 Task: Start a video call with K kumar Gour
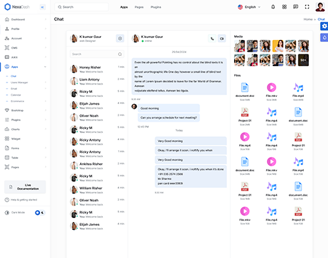pos(222,39)
